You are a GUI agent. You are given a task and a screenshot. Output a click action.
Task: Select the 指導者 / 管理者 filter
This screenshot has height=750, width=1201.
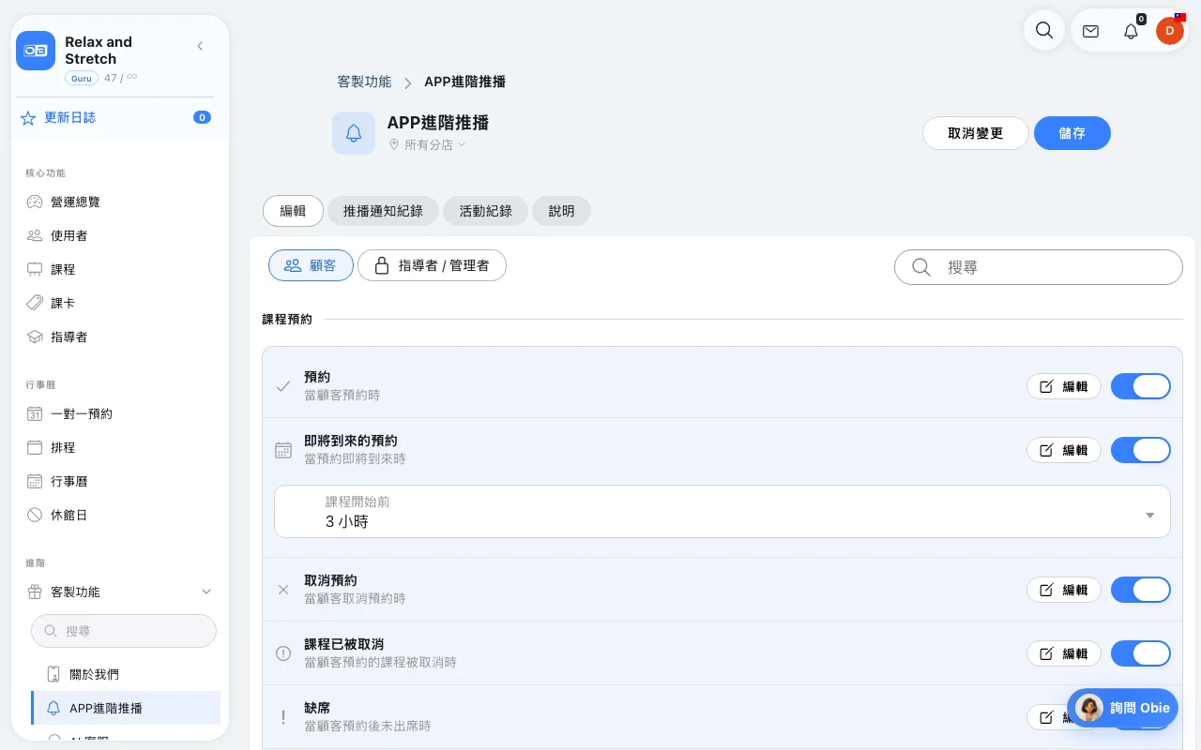click(432, 265)
